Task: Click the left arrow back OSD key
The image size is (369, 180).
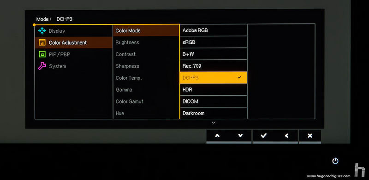Action: coord(286,136)
